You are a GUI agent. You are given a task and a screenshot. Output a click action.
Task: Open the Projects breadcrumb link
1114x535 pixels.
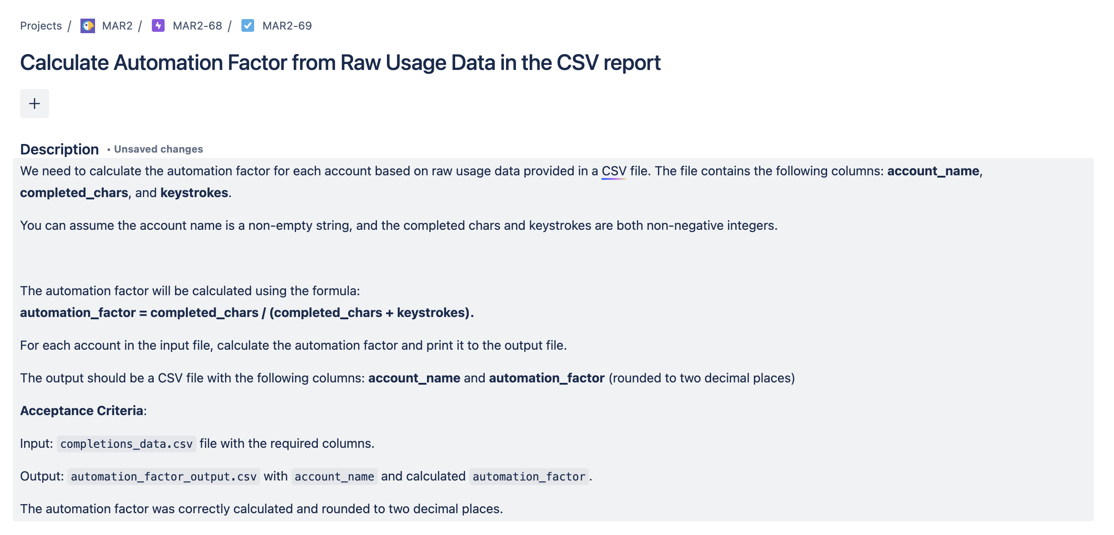[41, 26]
